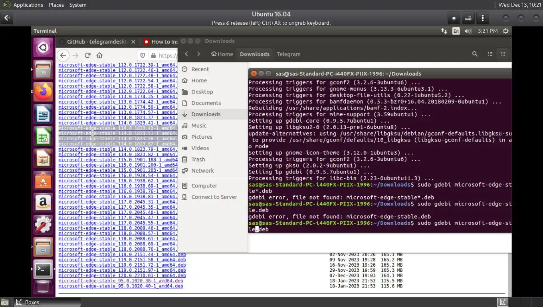This screenshot has width=543, height=307.
Task: Select Music in Files sidebar
Action: coord(213,126)
